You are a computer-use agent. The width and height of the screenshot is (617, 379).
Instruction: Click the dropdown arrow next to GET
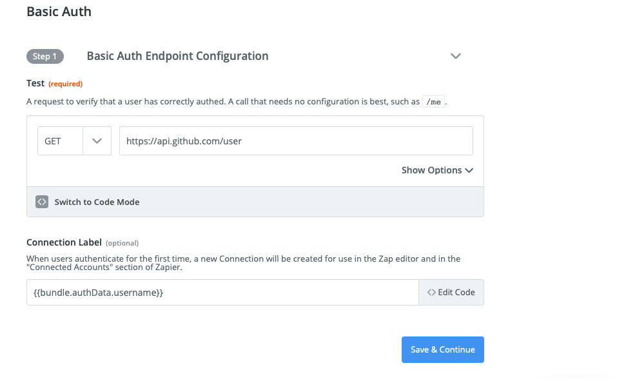tap(95, 141)
